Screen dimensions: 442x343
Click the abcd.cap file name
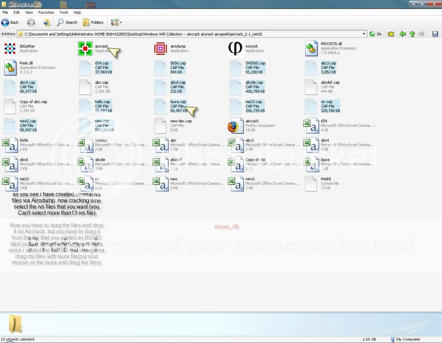178,82
